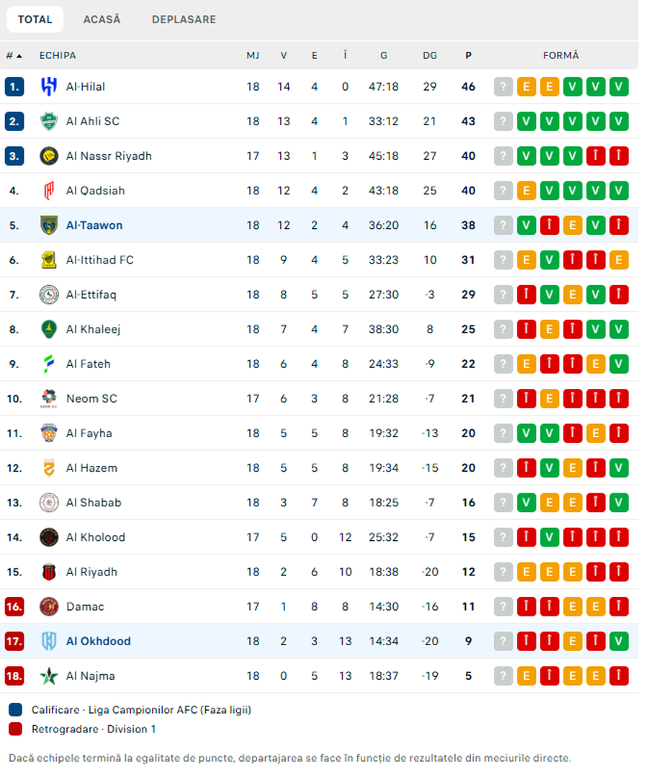Click Al-Hilal's next match question-mark badge
This screenshot has width=648, height=777.
click(x=503, y=86)
